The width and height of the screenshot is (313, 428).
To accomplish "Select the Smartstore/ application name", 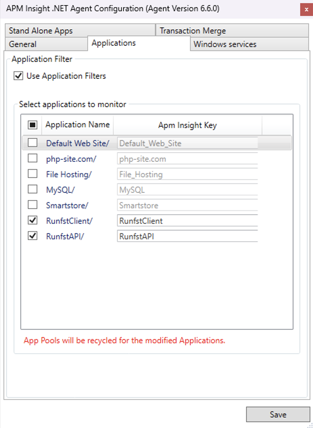I will pyautogui.click(x=67, y=205).
